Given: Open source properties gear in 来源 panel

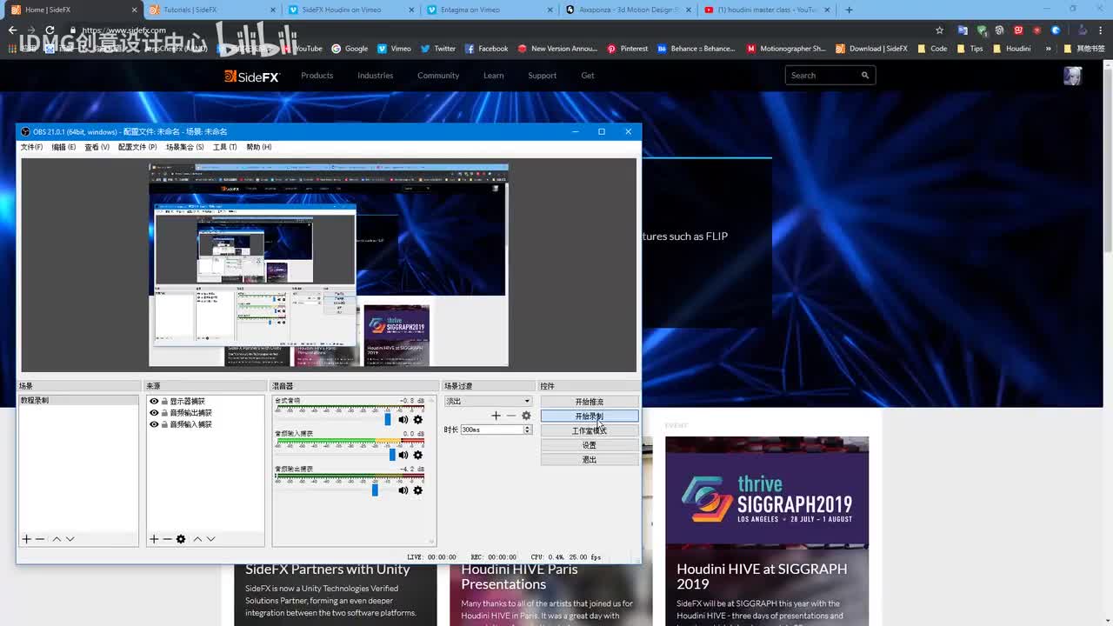Looking at the screenshot, I should pyautogui.click(x=181, y=539).
